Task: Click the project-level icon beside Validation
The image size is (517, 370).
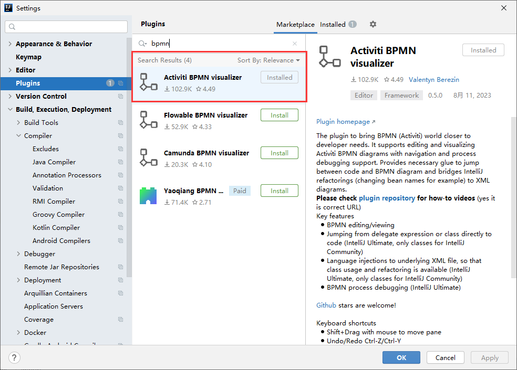Action: click(x=121, y=188)
